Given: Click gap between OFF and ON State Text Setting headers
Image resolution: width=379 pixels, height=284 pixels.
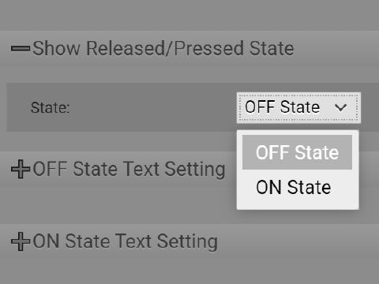Looking at the screenshot, I should tap(118, 205).
